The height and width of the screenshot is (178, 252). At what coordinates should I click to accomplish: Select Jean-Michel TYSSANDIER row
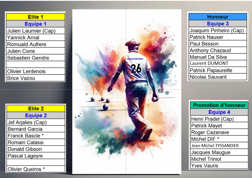[219, 146]
